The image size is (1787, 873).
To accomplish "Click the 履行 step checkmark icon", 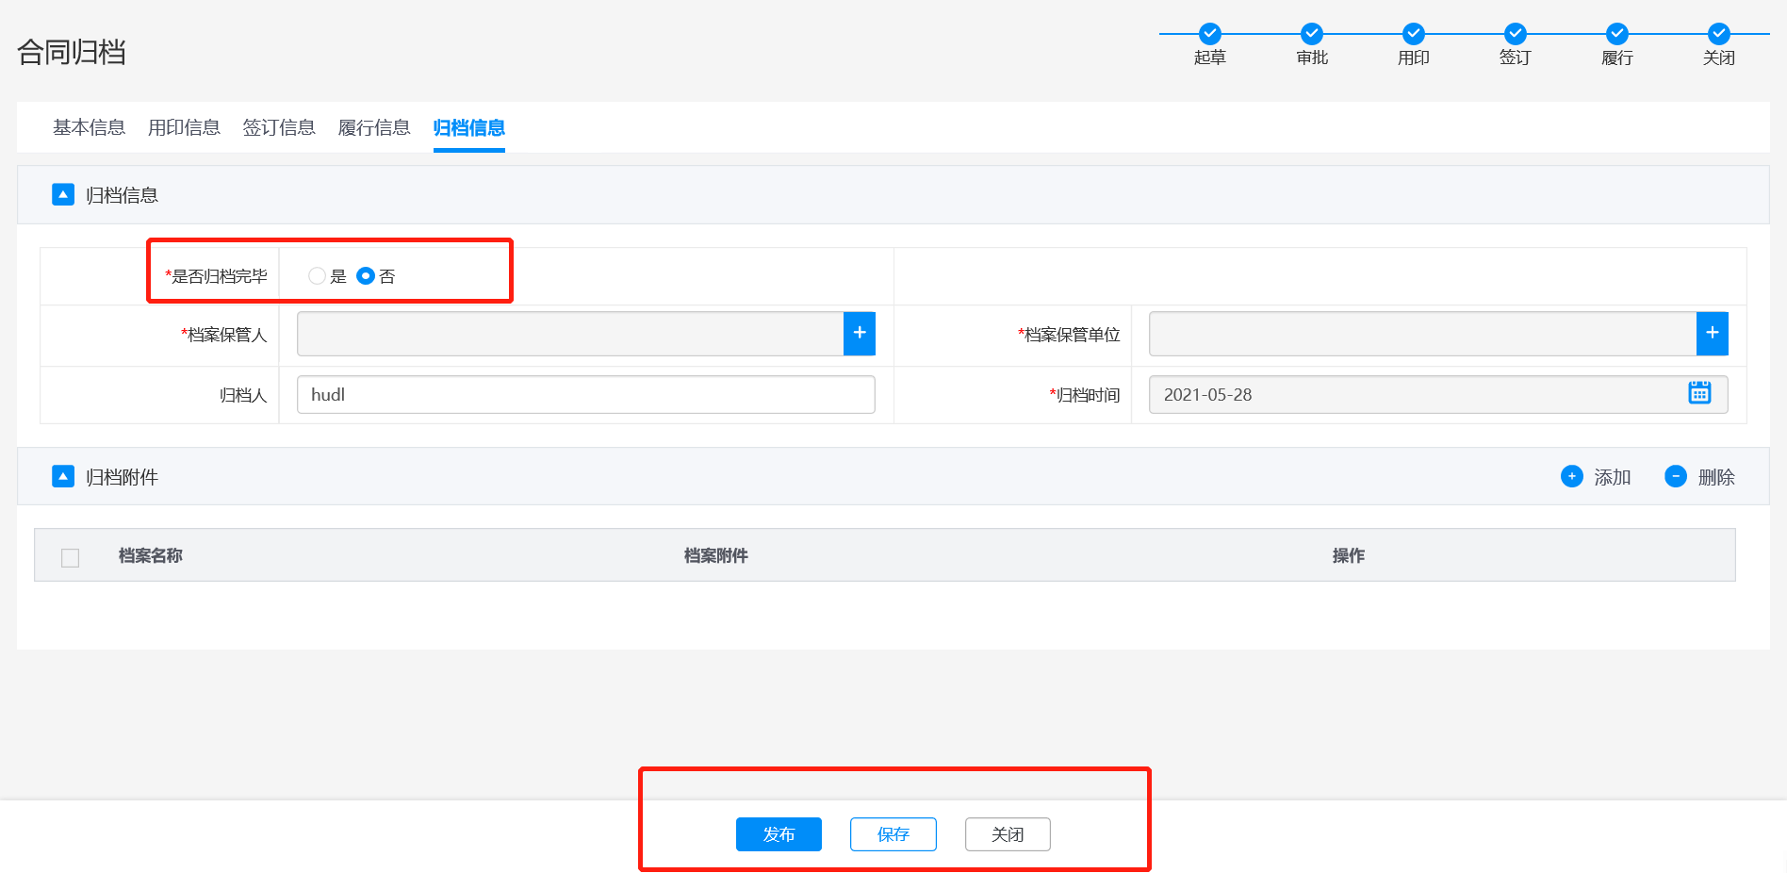I will pyautogui.click(x=1616, y=34).
